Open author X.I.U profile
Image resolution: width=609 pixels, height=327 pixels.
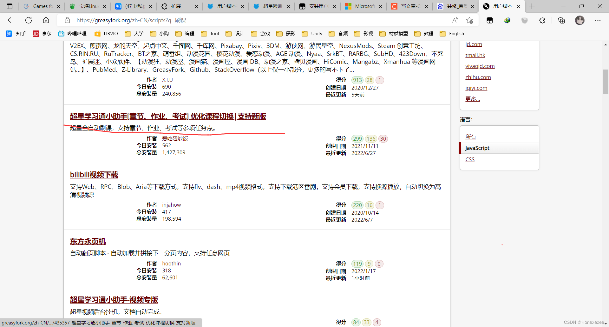[167, 80]
